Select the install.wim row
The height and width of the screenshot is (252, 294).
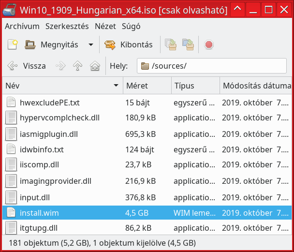pyautogui.click(x=147, y=213)
